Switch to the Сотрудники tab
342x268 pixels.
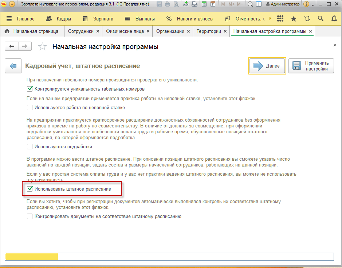[x=80, y=31]
